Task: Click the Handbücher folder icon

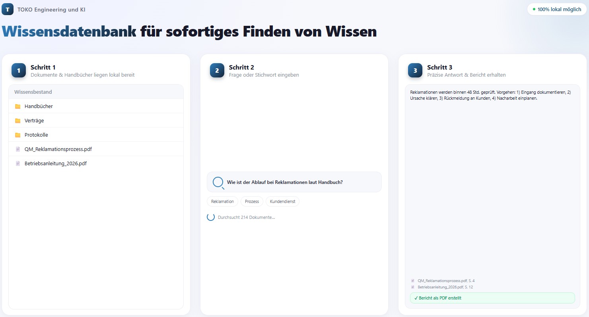Action: (x=17, y=106)
